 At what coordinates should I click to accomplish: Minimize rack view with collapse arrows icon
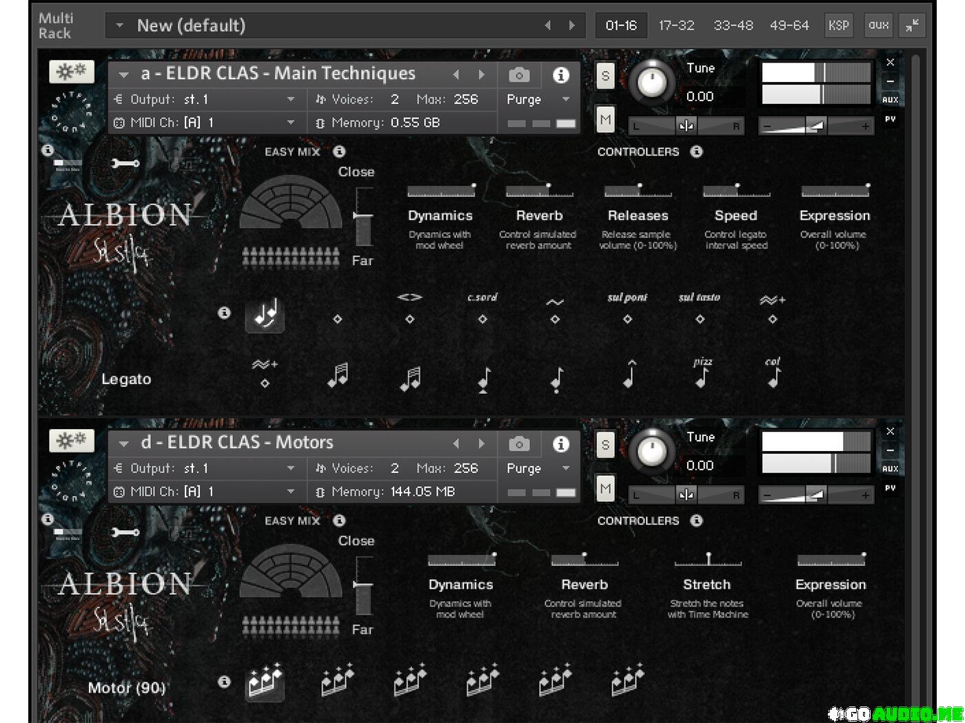[x=912, y=25]
